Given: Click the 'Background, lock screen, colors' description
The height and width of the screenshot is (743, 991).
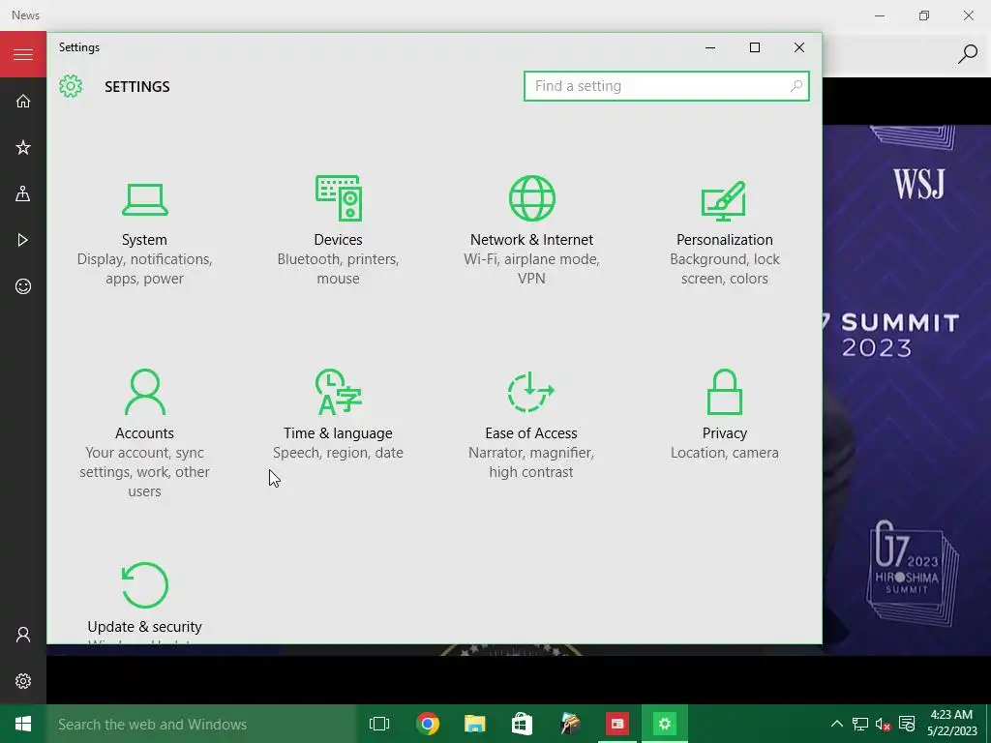Looking at the screenshot, I should coord(724,269).
